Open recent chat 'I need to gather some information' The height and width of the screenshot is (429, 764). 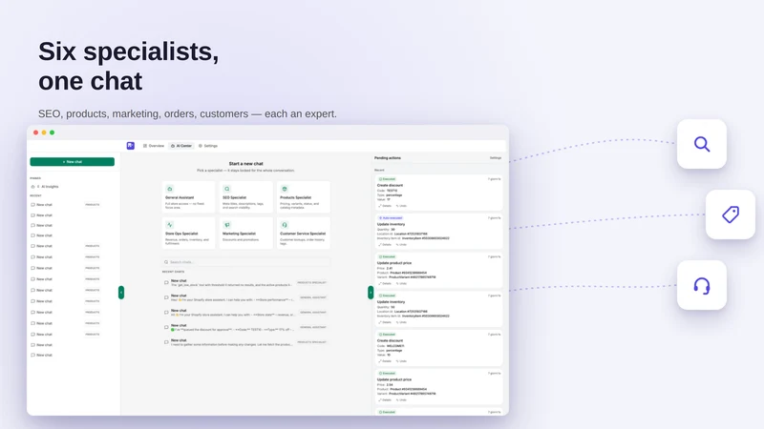[x=246, y=342]
